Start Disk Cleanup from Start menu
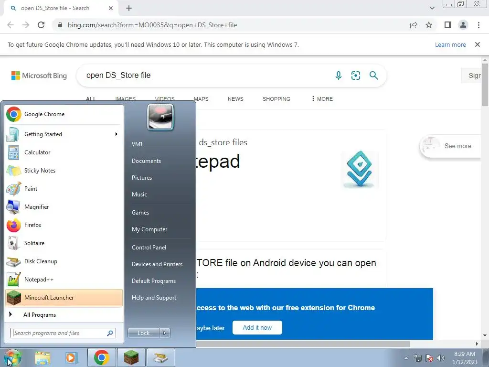 [64, 261]
